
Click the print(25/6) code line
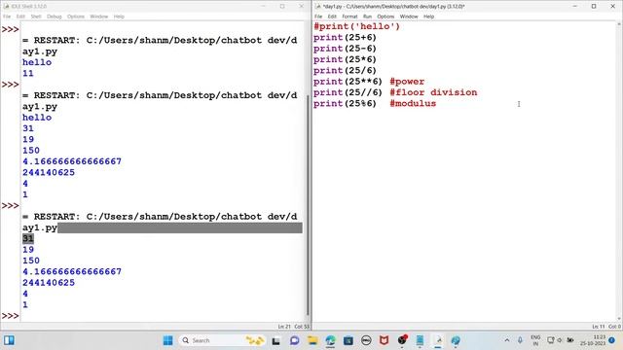pos(345,70)
